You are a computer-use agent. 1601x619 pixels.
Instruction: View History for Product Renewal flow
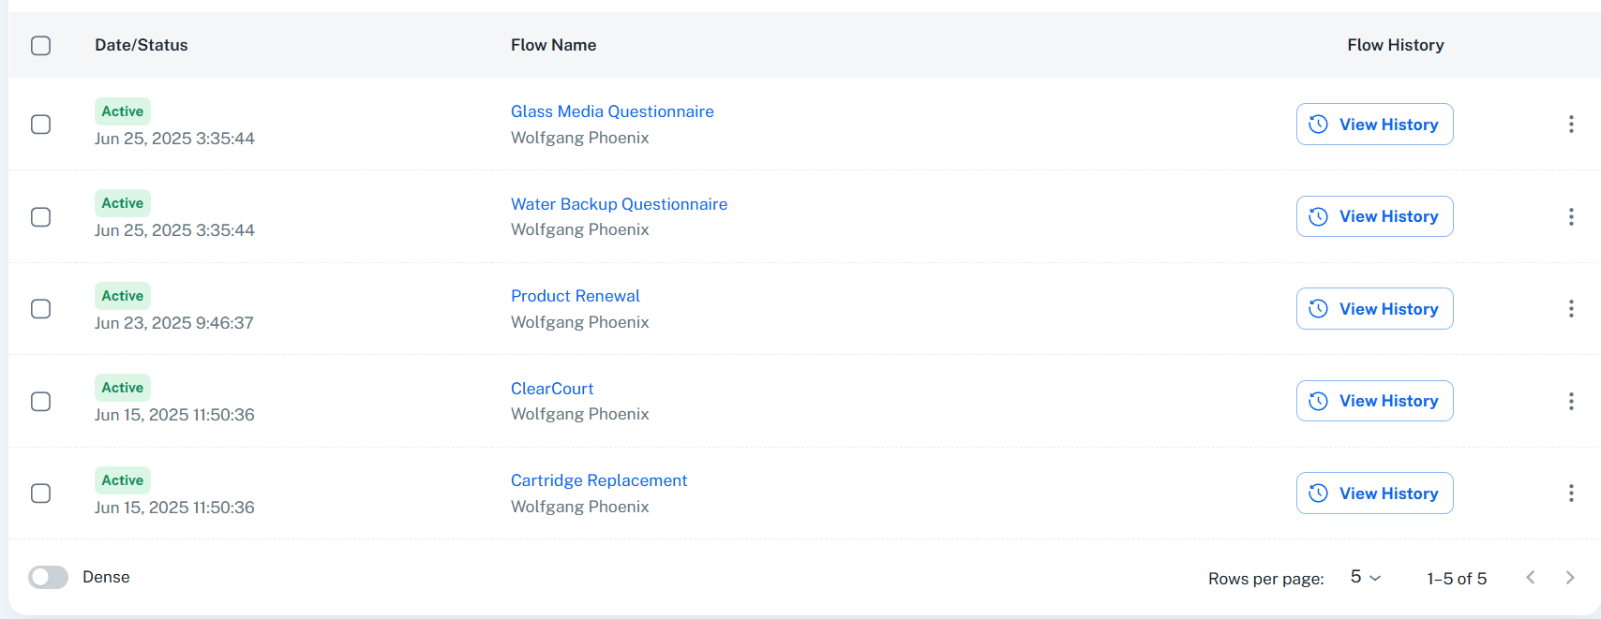[x=1374, y=309]
